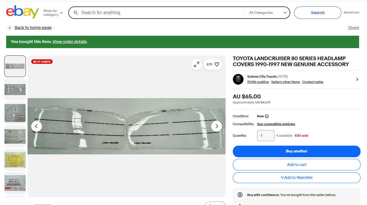The image size is (367, 205).
Task: Expand the image to full view
Action: point(197,64)
